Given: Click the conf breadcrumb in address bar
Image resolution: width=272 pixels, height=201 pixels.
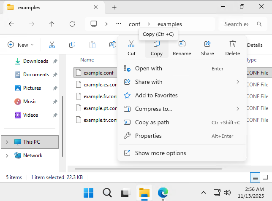Looking at the screenshot, I should 134,24.
